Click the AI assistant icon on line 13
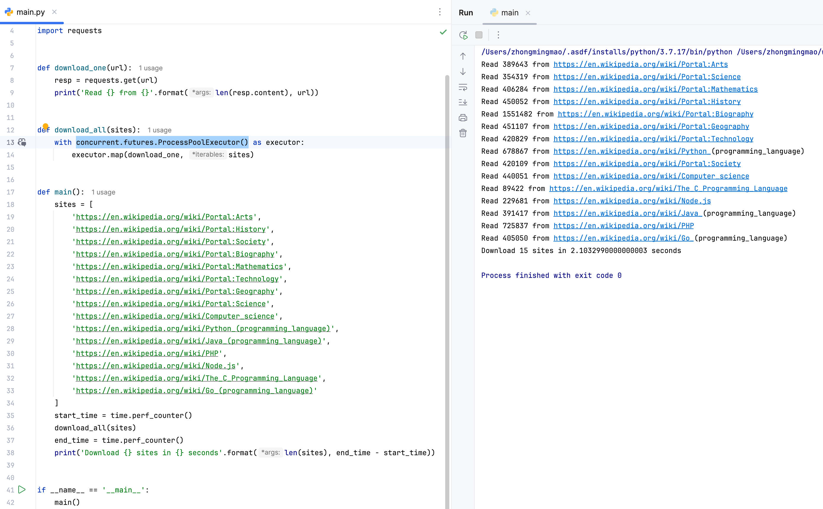823x509 pixels. [x=22, y=142]
